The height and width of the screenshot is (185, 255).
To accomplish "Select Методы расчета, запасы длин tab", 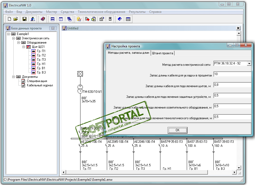I will click(x=128, y=53).
